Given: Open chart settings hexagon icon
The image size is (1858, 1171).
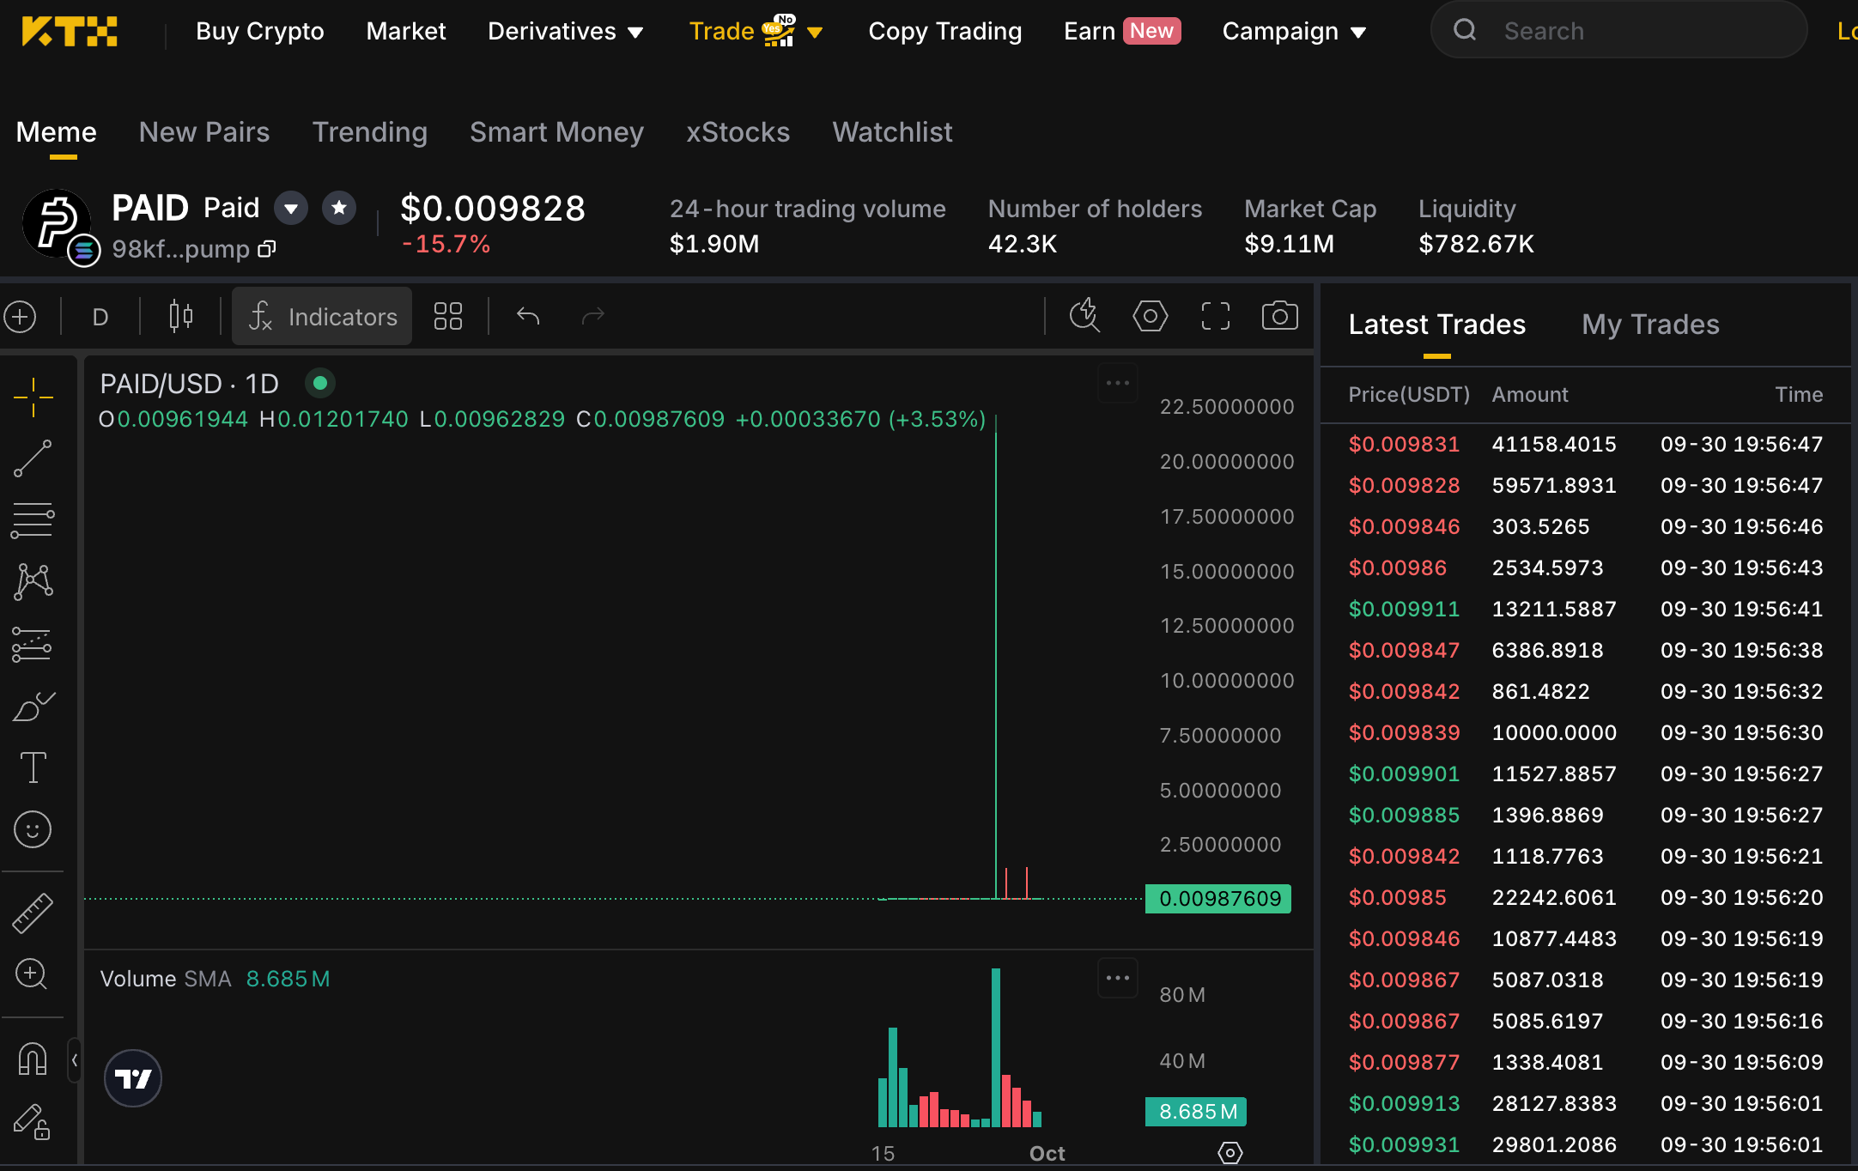Looking at the screenshot, I should click(1151, 316).
